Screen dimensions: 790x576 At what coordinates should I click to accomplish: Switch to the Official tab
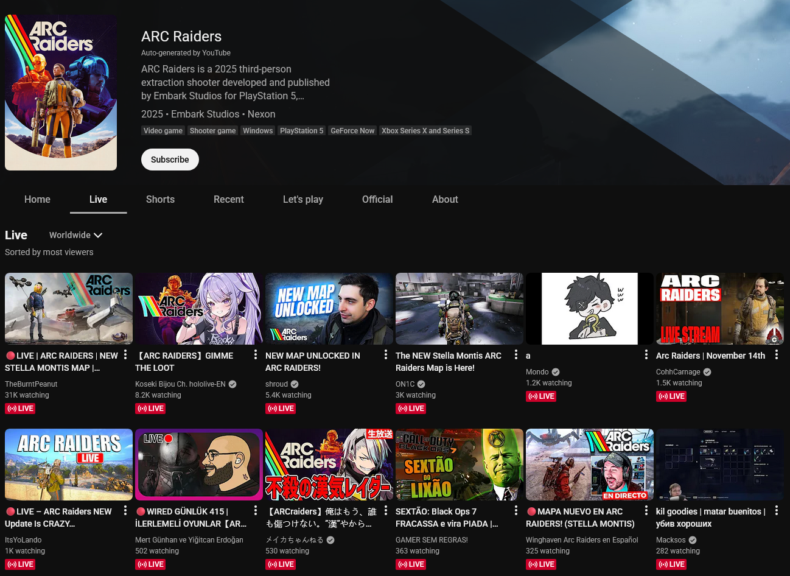tap(377, 199)
